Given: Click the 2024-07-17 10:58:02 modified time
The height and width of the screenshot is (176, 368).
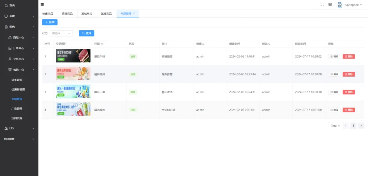Looking at the screenshot, I should 308,57.
